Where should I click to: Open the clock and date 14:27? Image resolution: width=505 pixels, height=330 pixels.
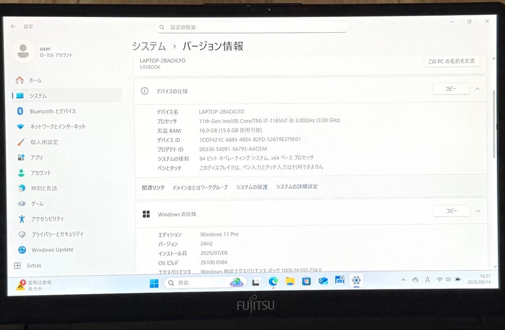pyautogui.click(x=479, y=279)
